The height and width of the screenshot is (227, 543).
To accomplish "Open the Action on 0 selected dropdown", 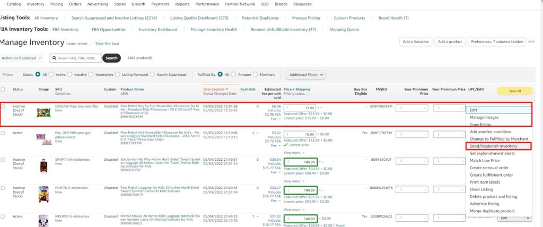I will coord(22,58).
